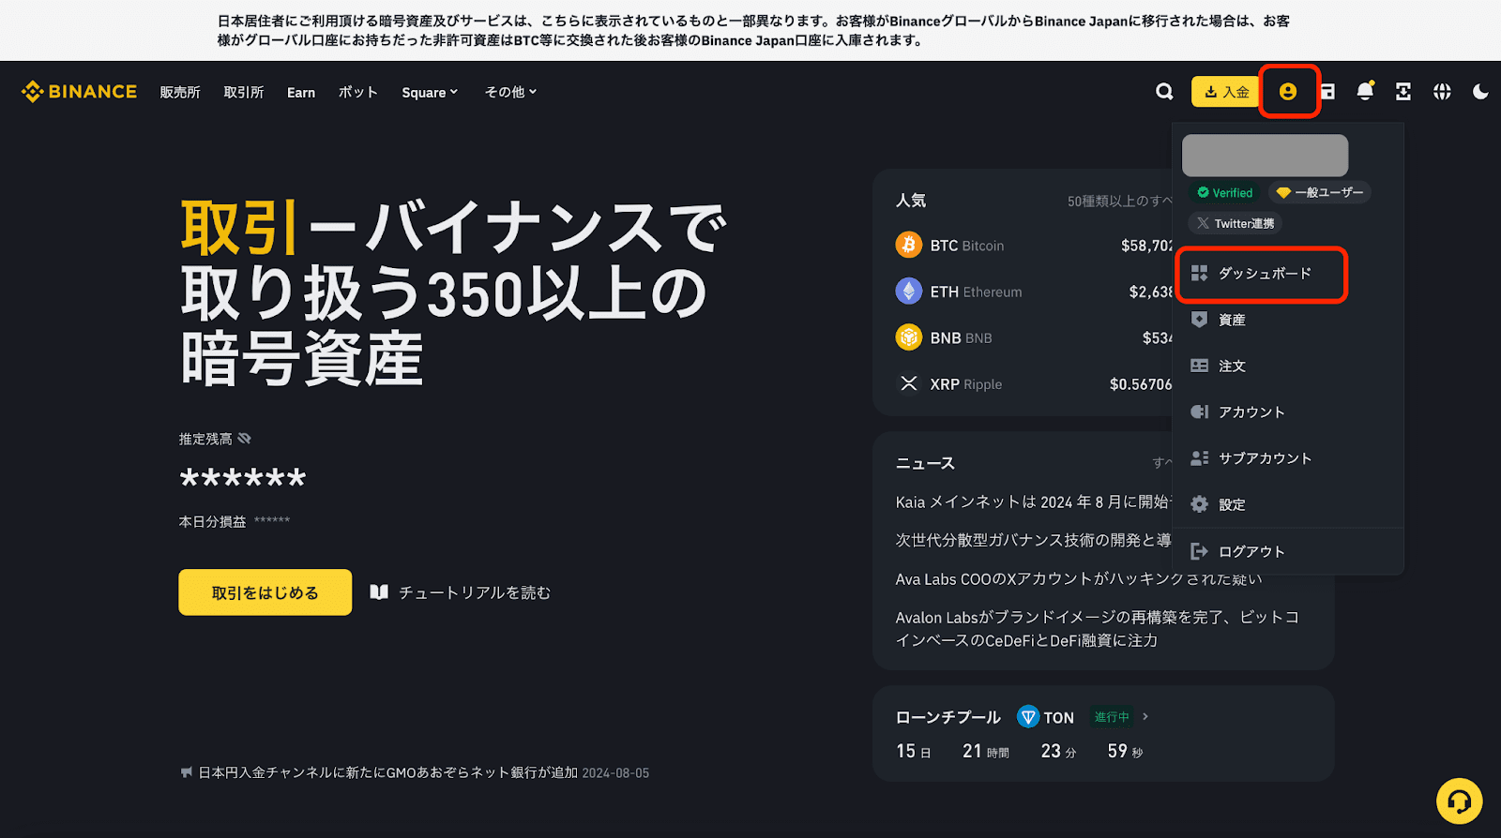Click the 一般ユーザー badge

1319,192
